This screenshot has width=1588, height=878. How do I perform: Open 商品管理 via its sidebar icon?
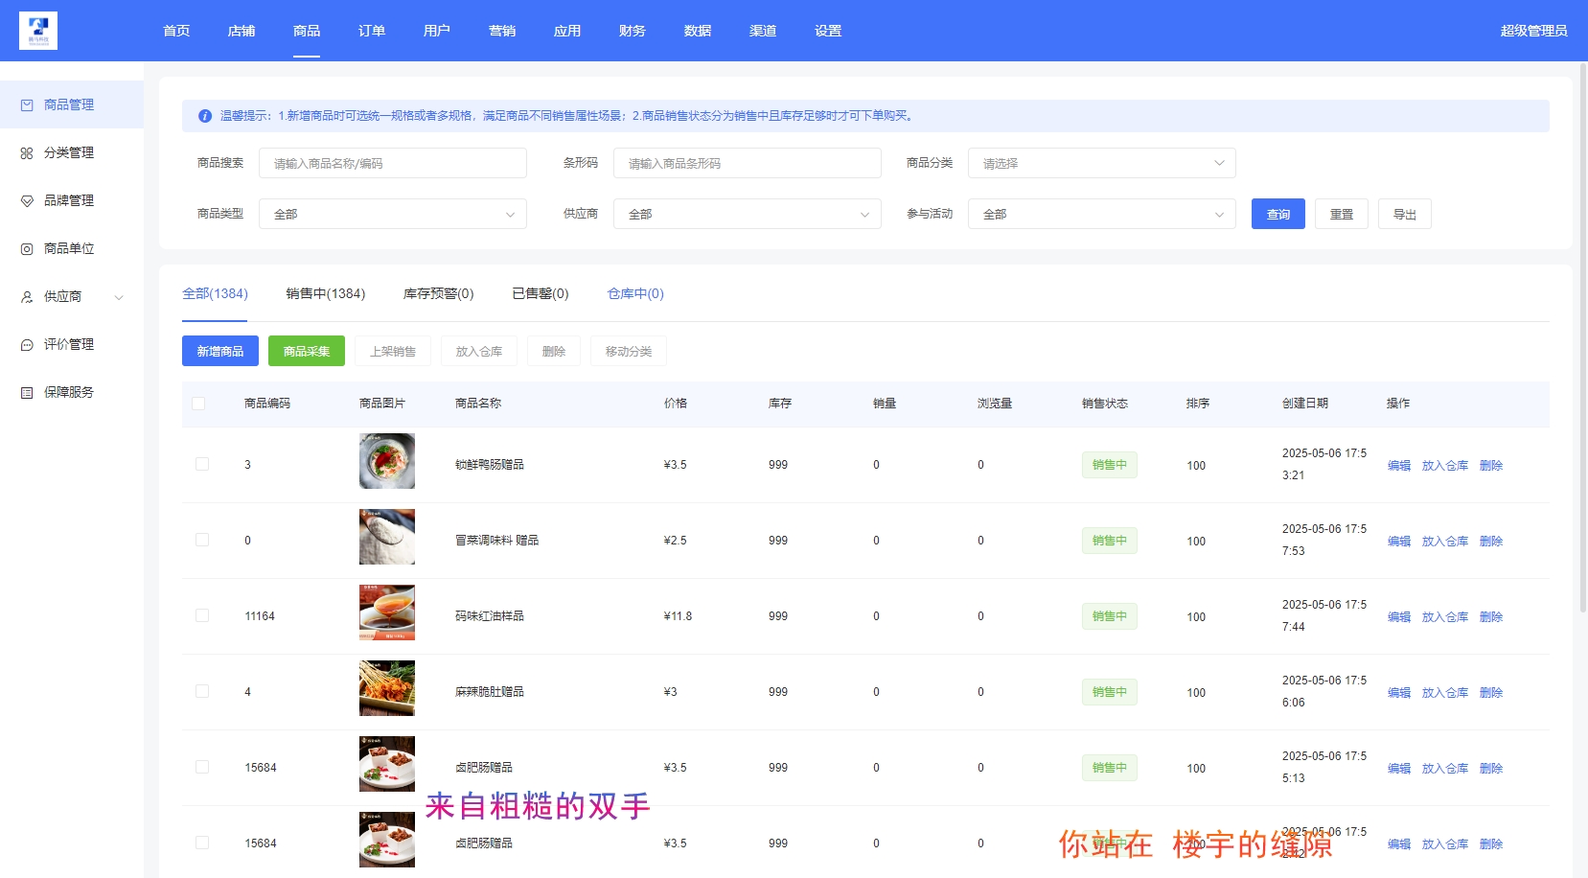[x=27, y=105]
